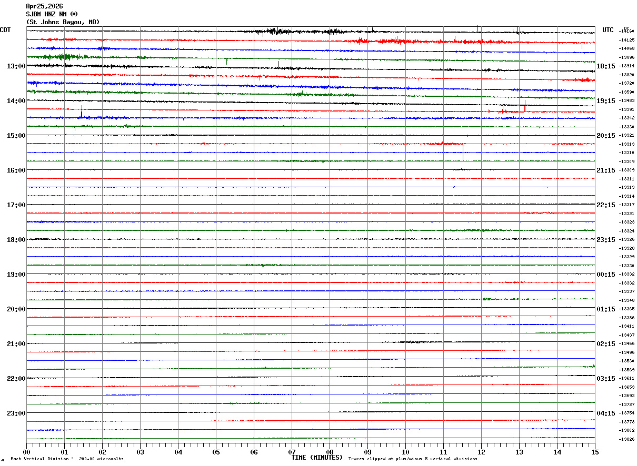
Task: Select the 23:00 CDT time label
Action: [16, 413]
